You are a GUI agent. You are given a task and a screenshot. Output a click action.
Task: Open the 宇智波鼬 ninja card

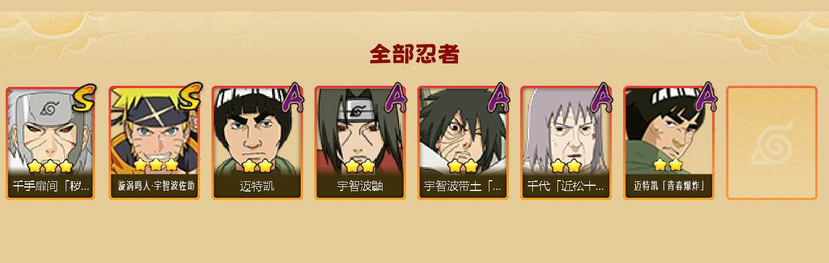[360, 143]
